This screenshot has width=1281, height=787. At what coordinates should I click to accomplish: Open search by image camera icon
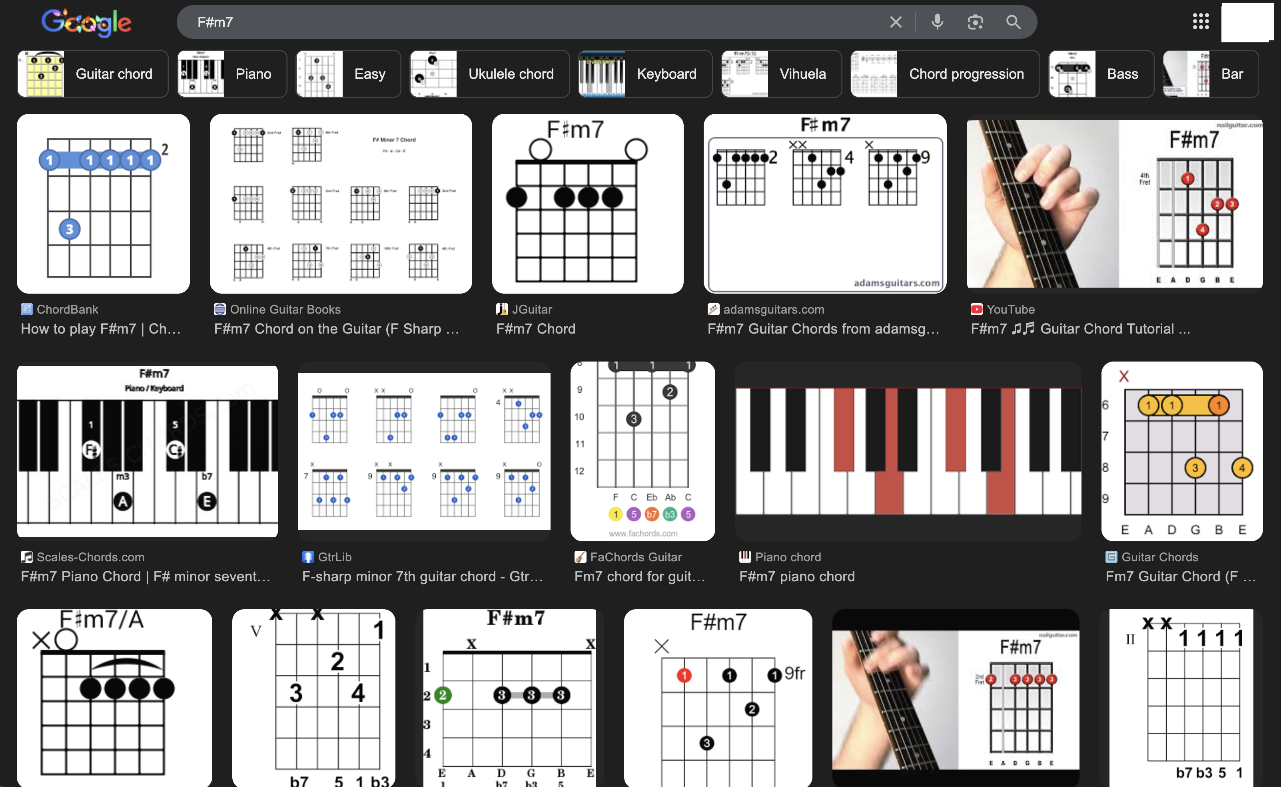(975, 22)
